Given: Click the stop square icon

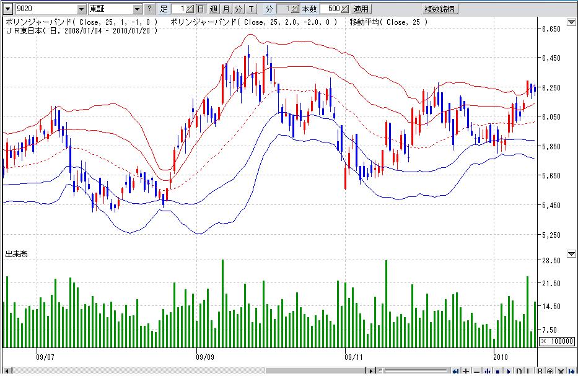Looking at the screenshot, I should 497,371.
